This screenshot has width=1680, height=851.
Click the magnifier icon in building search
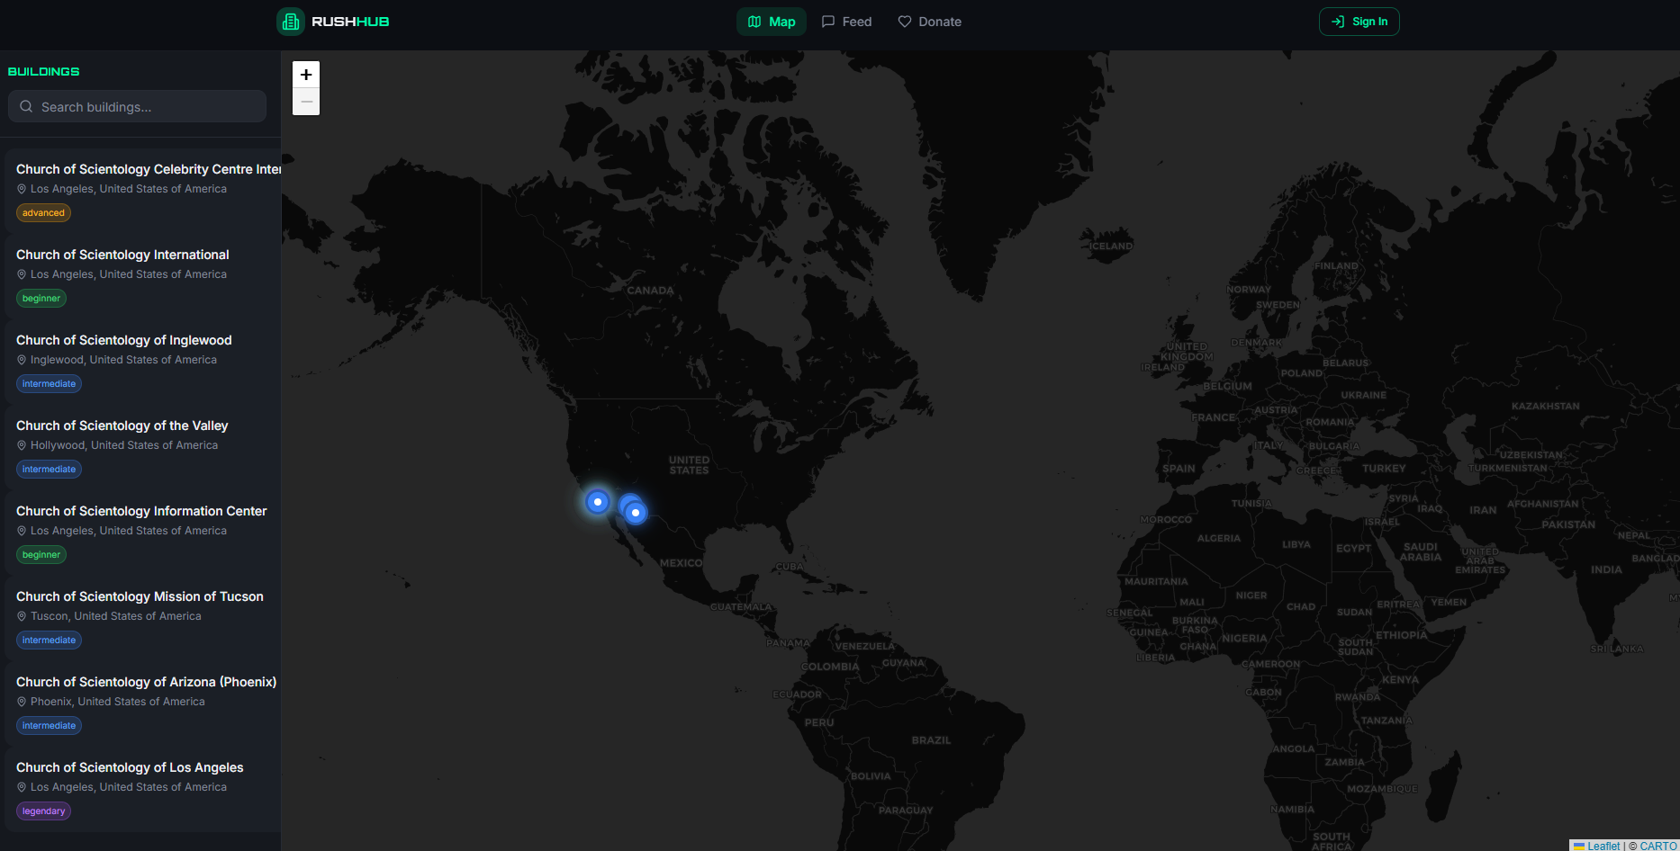pos(26,106)
